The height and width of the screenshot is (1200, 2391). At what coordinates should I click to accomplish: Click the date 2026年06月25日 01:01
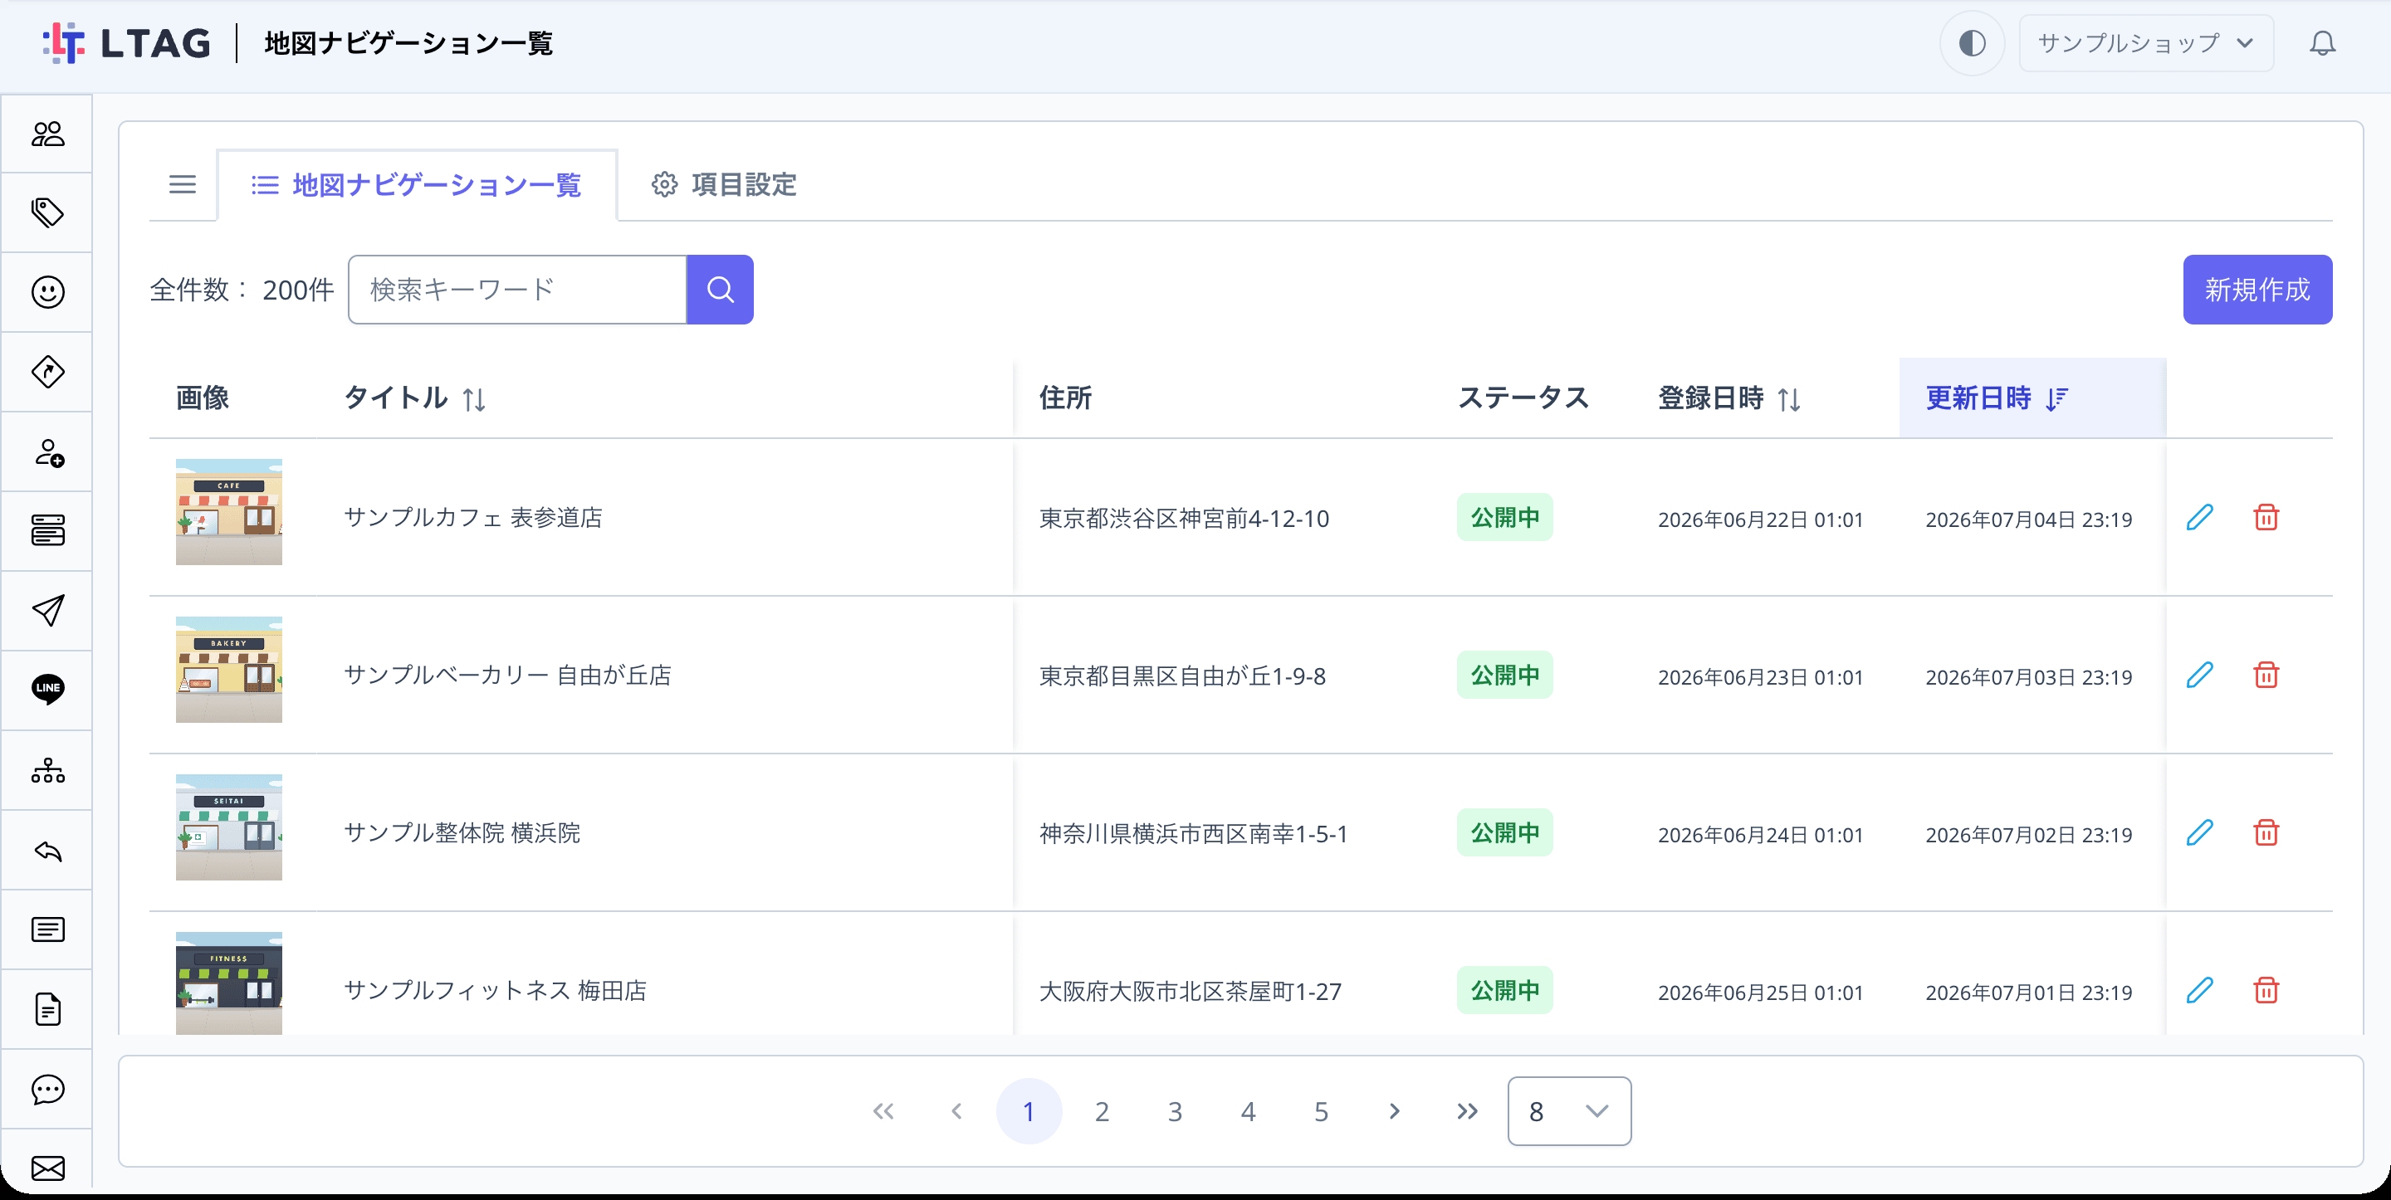1761,993
